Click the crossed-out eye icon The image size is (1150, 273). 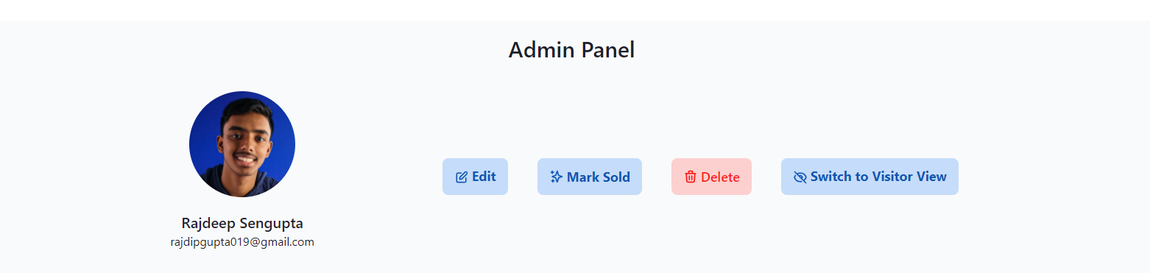[800, 177]
